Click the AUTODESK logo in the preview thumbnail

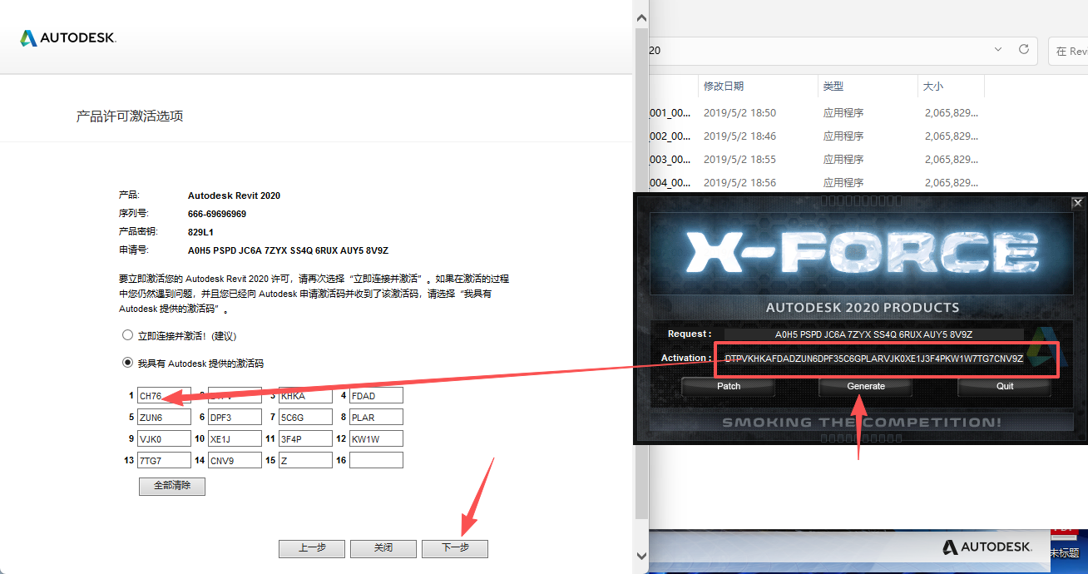coord(987,547)
